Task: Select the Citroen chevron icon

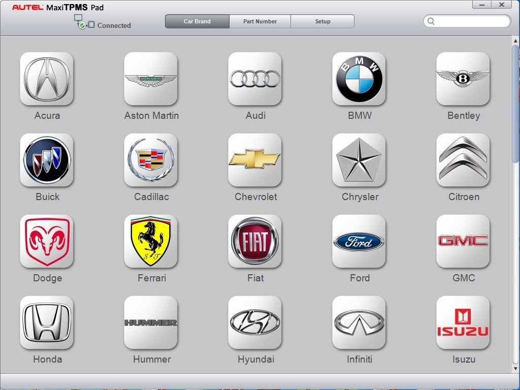Action: tap(463, 160)
